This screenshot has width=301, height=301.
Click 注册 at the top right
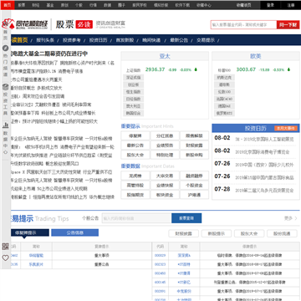[x=291, y=5]
